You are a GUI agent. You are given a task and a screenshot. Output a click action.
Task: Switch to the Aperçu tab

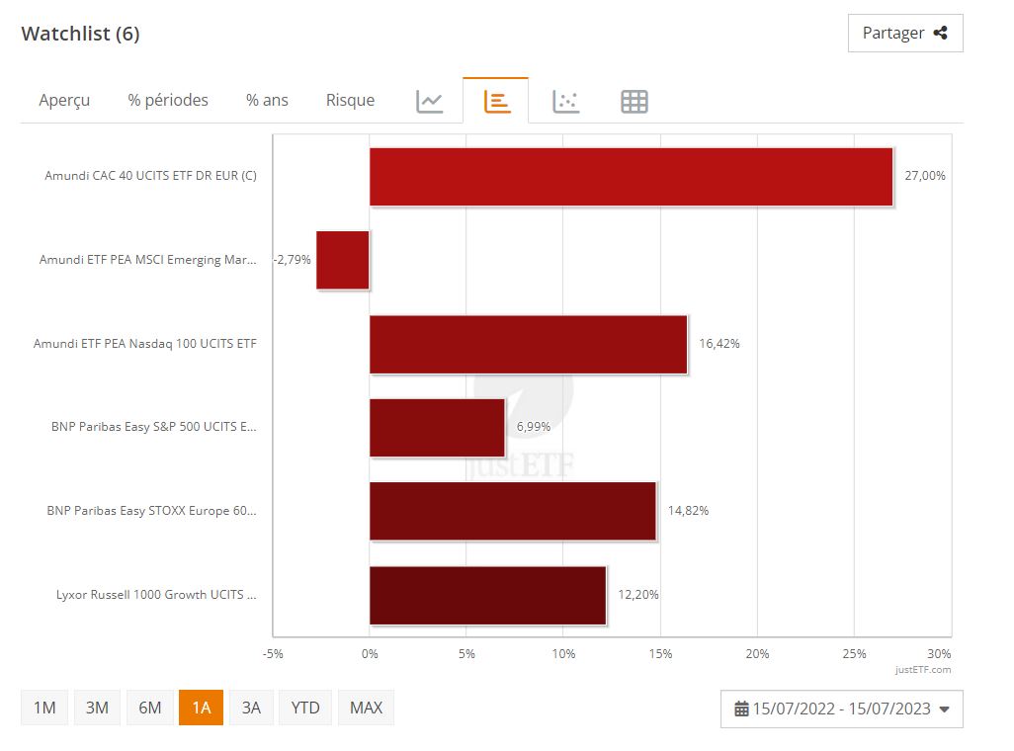(x=64, y=100)
